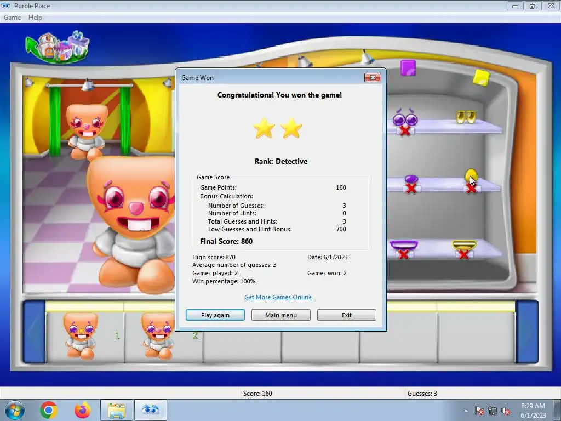This screenshot has width=561, height=421.
Task: Select the yellow eyes on top shelf
Action: pos(466,117)
